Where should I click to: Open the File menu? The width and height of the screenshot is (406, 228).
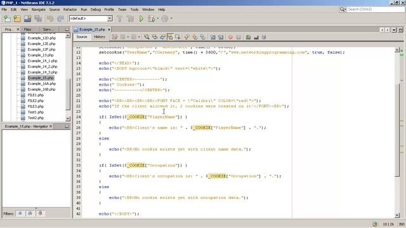click(x=4, y=9)
